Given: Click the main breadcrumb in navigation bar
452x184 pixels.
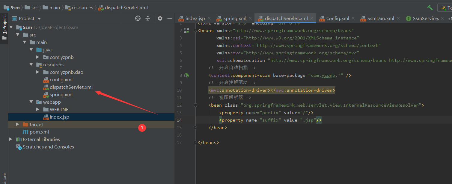Looking at the screenshot, I should click(x=52, y=7).
